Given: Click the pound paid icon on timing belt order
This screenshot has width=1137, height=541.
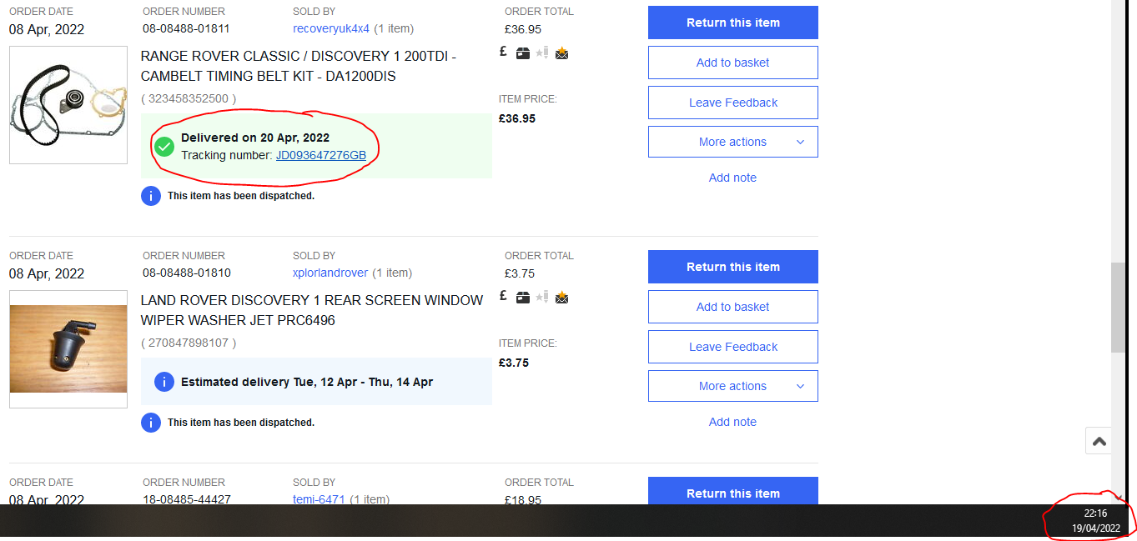Looking at the screenshot, I should [503, 52].
